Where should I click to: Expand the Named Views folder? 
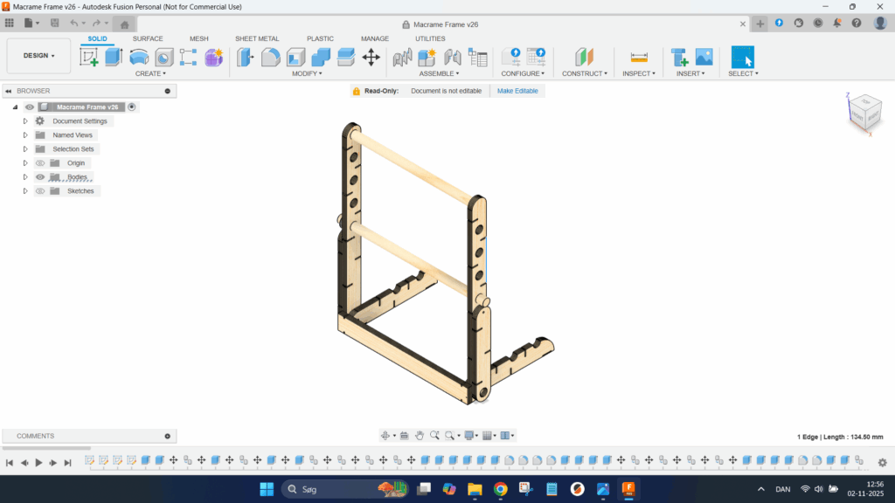pos(25,135)
